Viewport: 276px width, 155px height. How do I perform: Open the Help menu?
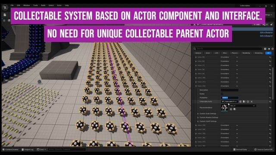pyautogui.click(x=67, y=6)
